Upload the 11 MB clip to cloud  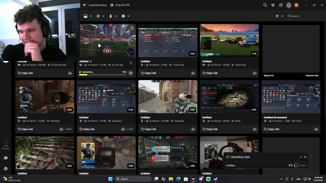click(193, 73)
